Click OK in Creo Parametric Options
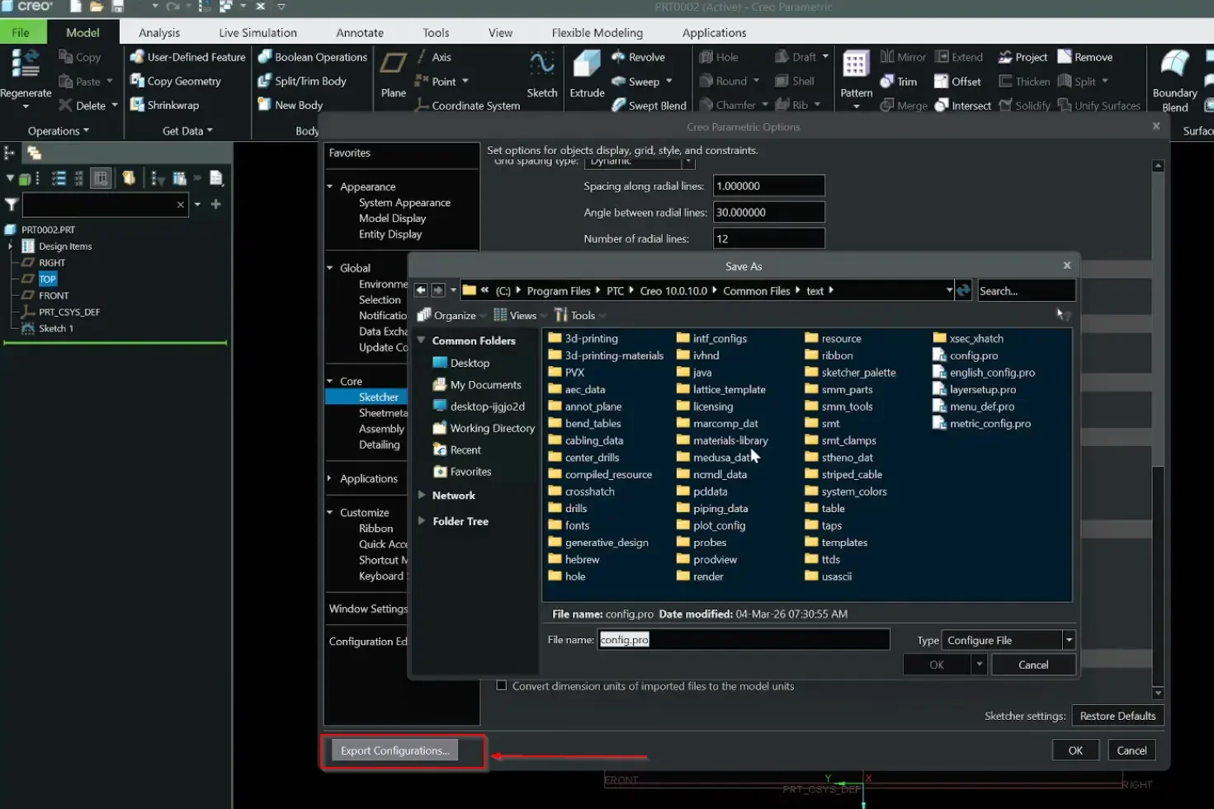1214x809 pixels. (x=1075, y=750)
